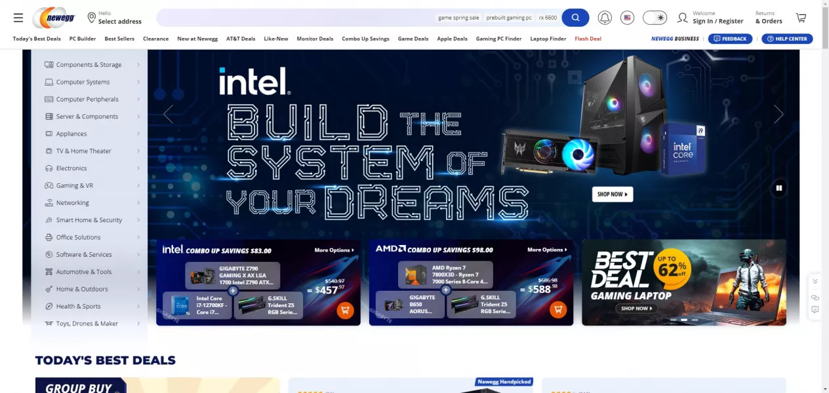Click the Computer Systems category

point(92,82)
